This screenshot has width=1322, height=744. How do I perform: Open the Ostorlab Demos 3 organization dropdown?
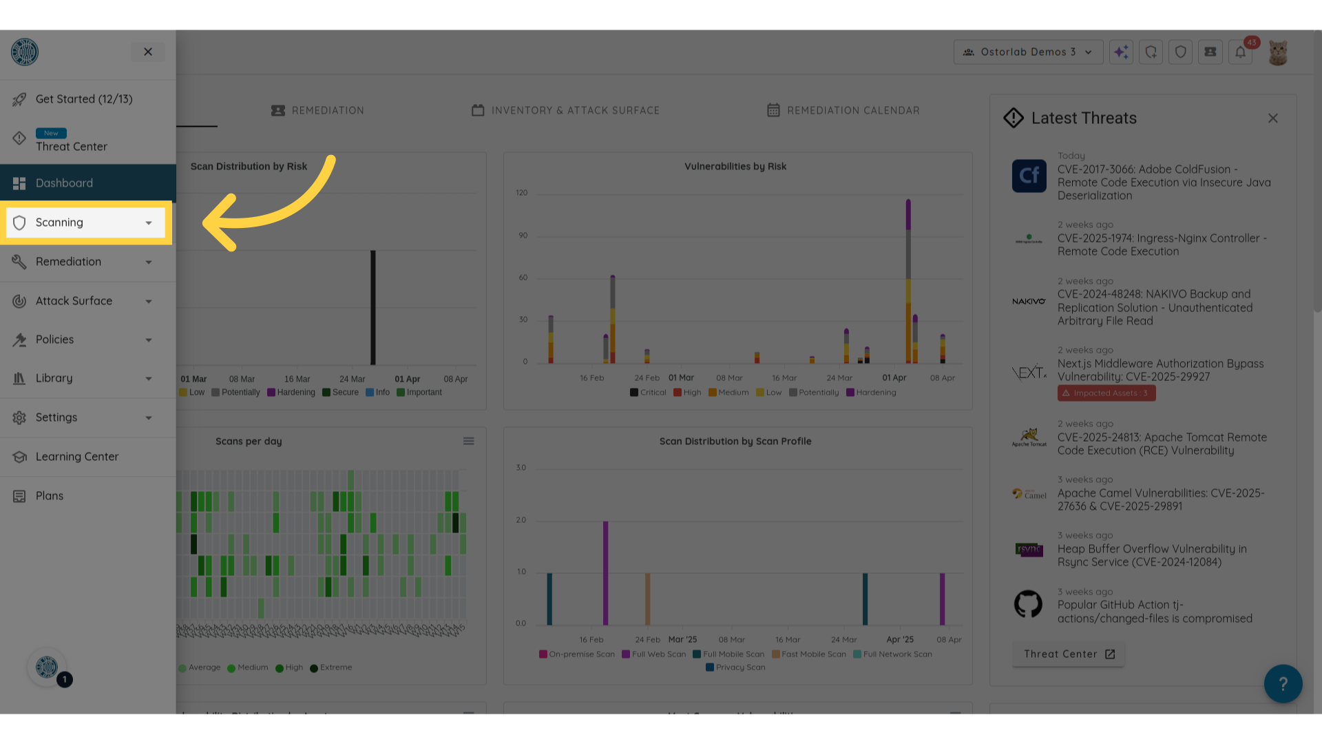[1027, 52]
